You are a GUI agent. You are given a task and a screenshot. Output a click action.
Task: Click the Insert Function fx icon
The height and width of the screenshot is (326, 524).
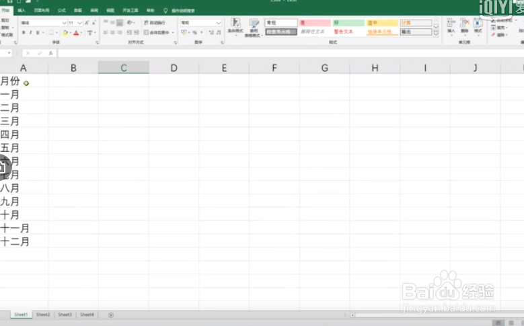click(51, 53)
